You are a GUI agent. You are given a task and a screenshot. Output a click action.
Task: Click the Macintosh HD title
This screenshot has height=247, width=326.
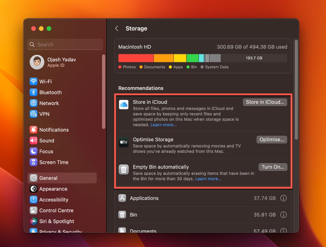[x=135, y=47]
